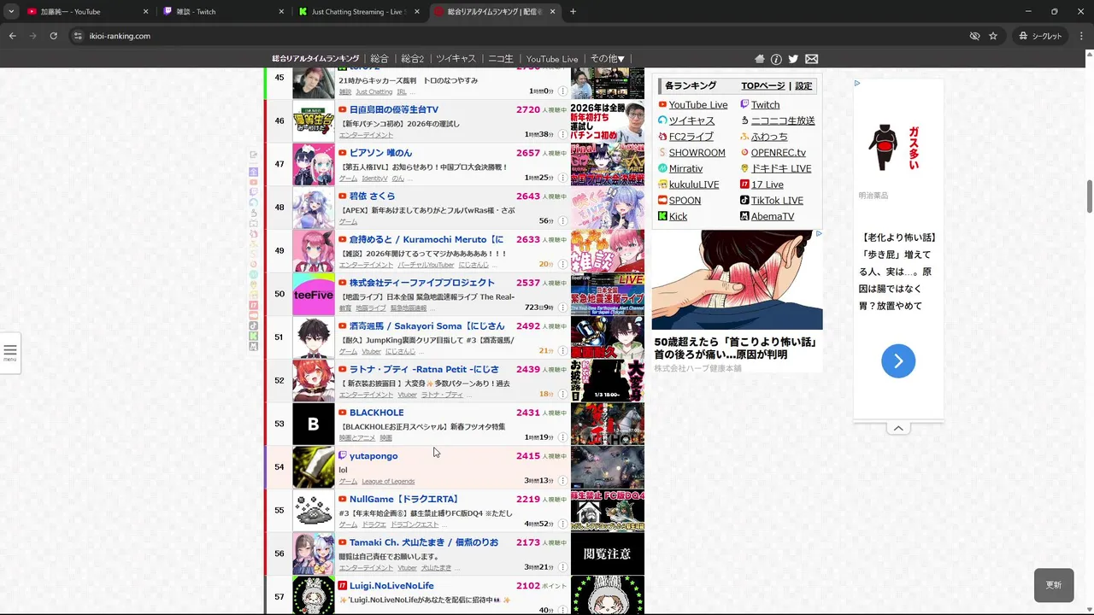Switch to the Just Chatting Streaming browser tab
This screenshot has width=1094, height=615.
click(x=359, y=11)
